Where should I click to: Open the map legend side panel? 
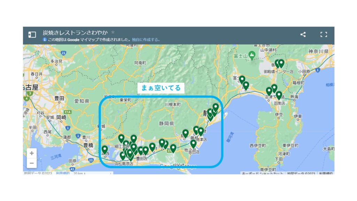[x=32, y=35]
